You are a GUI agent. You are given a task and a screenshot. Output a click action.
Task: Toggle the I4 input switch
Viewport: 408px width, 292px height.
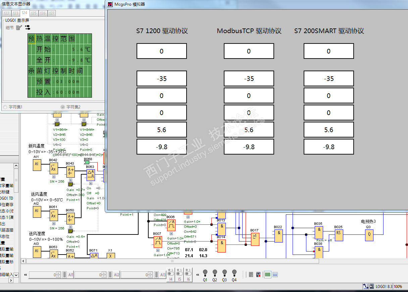(x=171, y=274)
